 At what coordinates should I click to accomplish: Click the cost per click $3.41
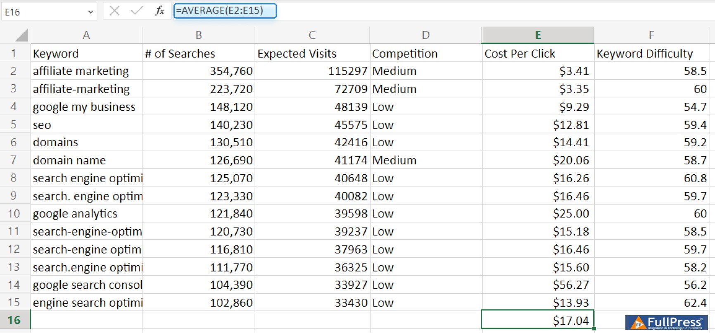click(538, 71)
